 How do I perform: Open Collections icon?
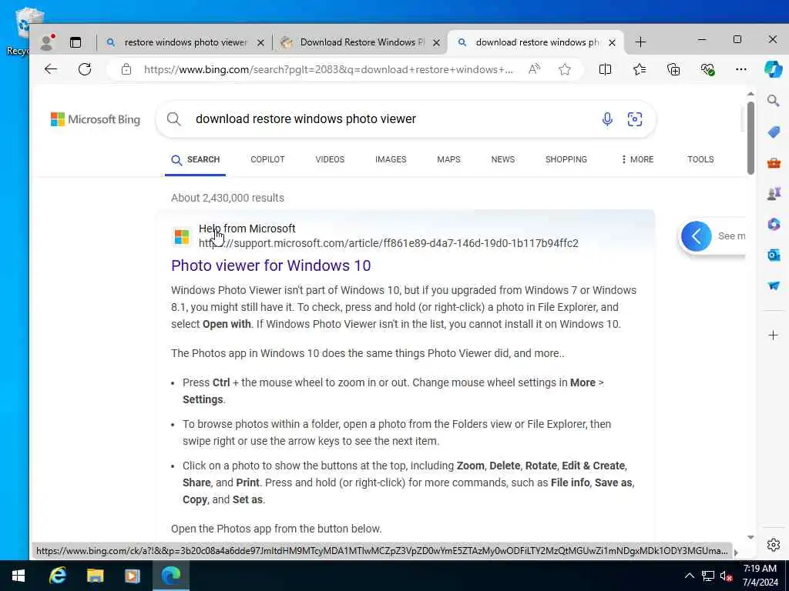click(x=673, y=69)
